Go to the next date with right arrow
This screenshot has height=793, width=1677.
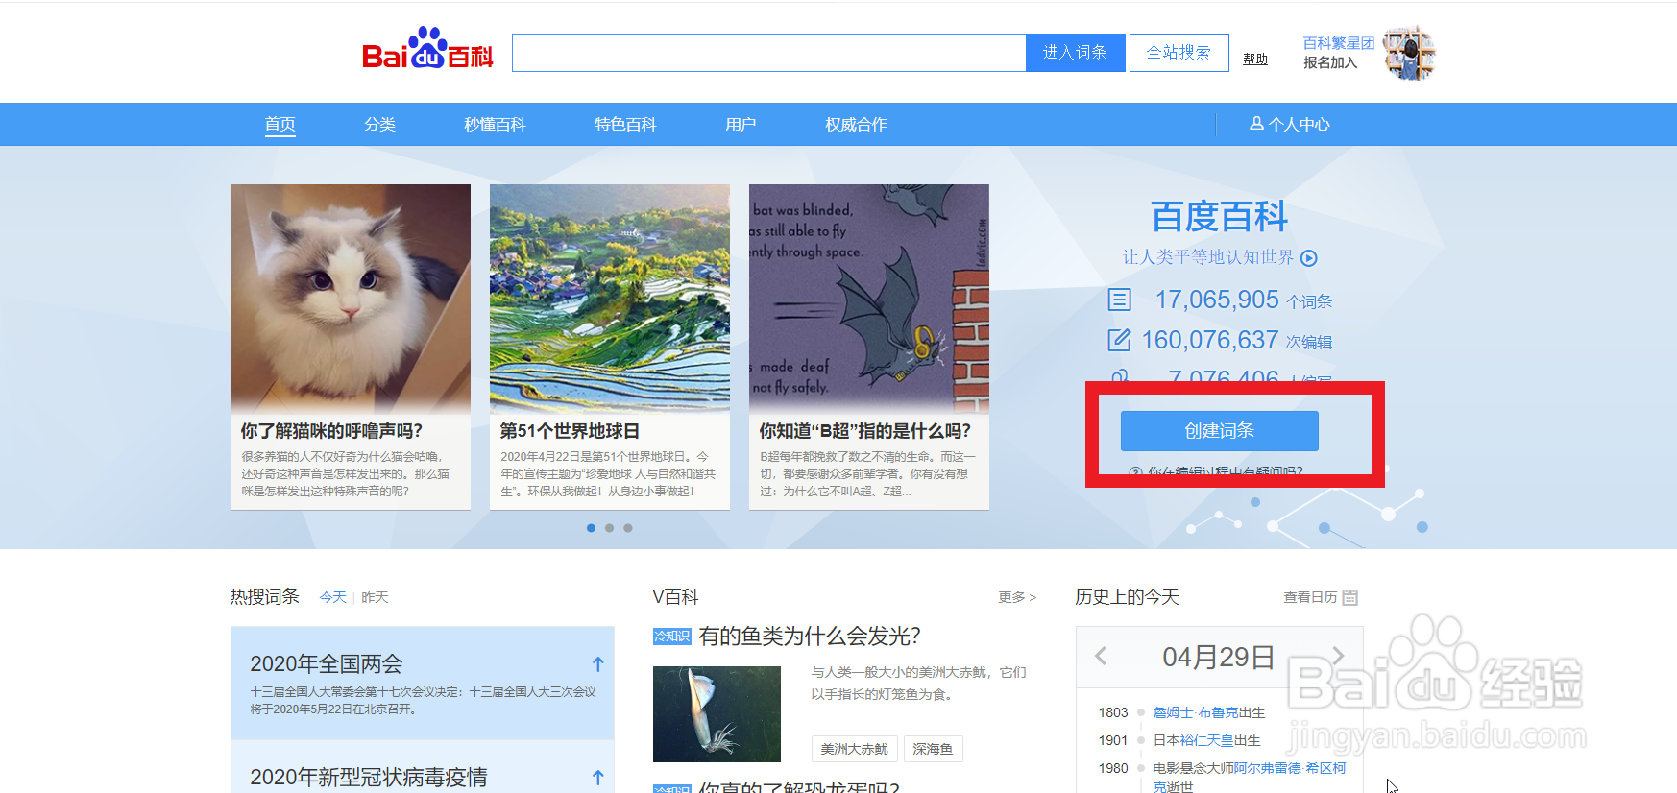tap(1337, 656)
